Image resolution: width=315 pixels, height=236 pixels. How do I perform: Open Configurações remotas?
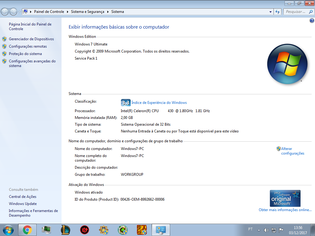[x=28, y=46]
